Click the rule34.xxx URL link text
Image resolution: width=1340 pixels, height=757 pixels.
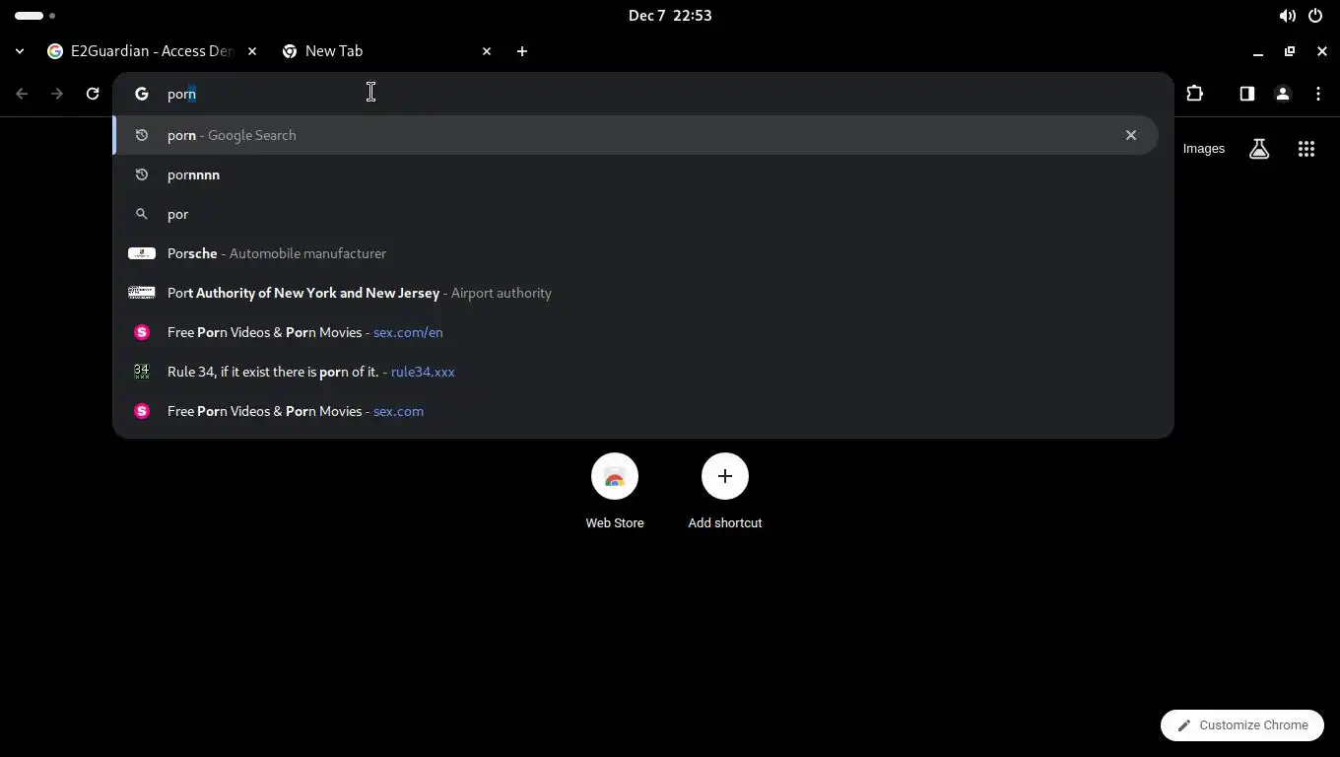(423, 372)
